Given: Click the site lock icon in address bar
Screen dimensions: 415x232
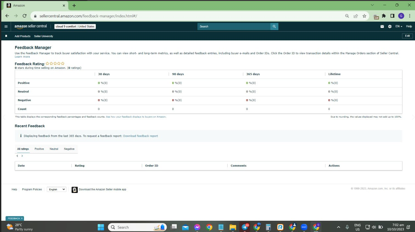Looking at the screenshot, I should point(35,16).
